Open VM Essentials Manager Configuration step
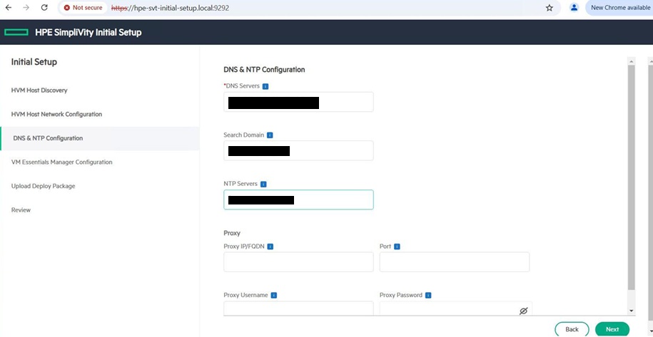653x337 pixels. point(61,162)
